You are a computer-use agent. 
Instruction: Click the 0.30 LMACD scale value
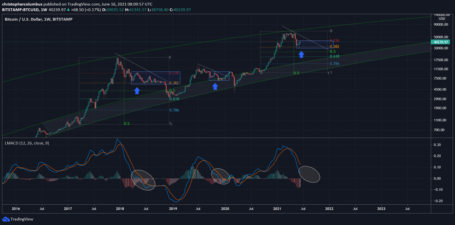(438, 145)
